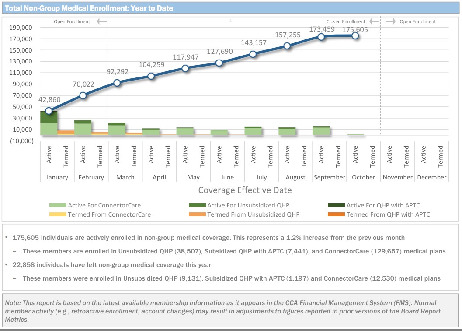
Task: Click the right arrow before the right-side Open Enrollment label
Action: tap(391, 21)
